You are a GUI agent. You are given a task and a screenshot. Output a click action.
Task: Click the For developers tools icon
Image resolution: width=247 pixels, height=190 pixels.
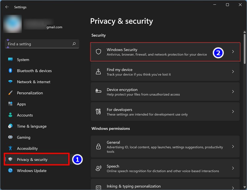click(98, 112)
